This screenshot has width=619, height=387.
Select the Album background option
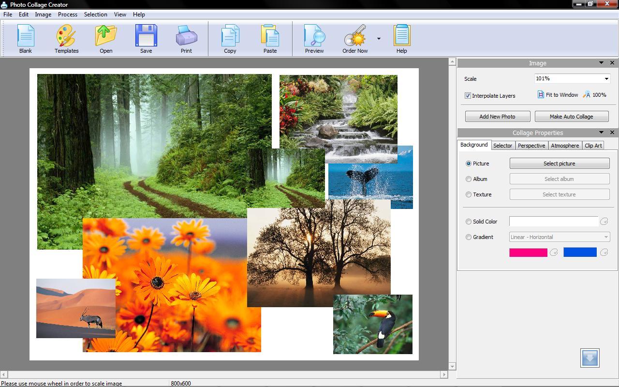(468, 179)
